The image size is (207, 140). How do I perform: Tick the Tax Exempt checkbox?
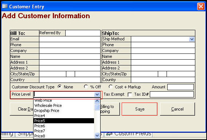(x=130, y=95)
